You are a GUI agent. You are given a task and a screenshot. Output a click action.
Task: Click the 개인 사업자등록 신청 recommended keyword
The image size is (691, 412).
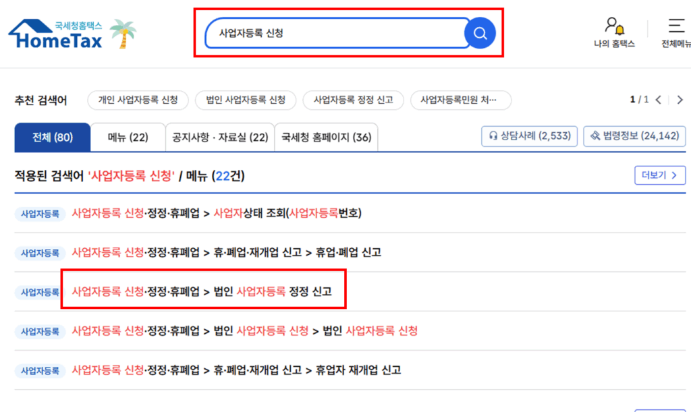(138, 100)
